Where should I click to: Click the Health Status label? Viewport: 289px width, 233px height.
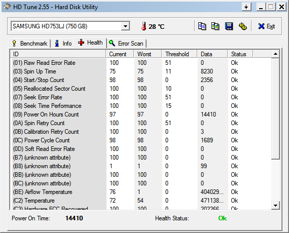click(x=172, y=218)
